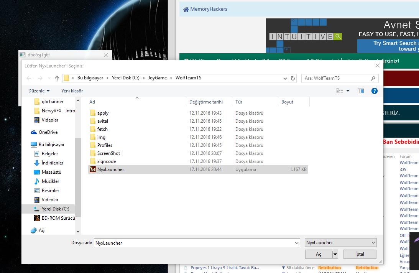Click the Aç button

click(319, 254)
